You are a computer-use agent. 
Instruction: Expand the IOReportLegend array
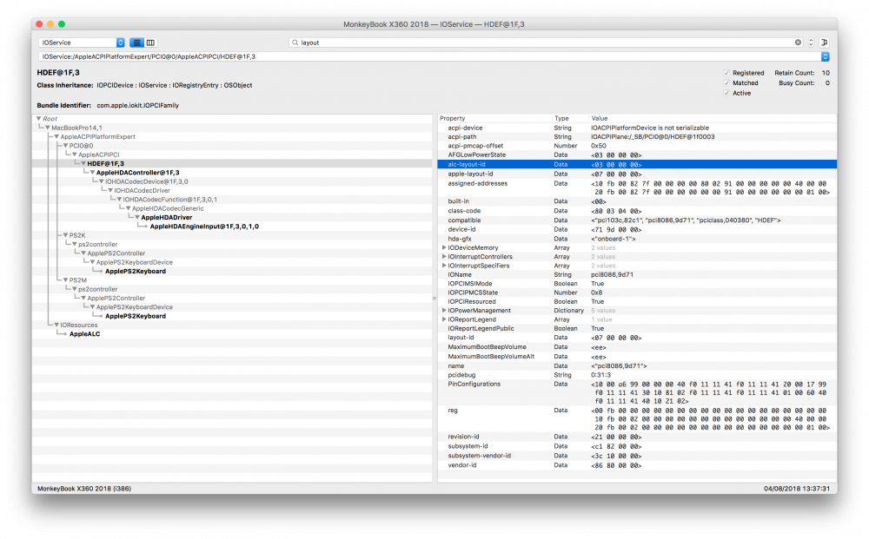(x=444, y=319)
